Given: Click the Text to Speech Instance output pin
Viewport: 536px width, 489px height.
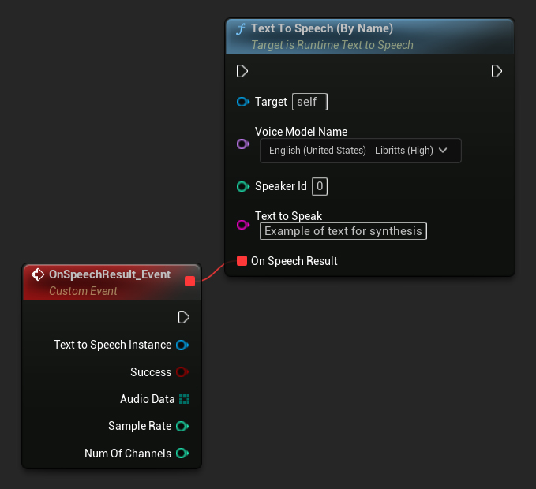Looking at the screenshot, I should point(182,345).
